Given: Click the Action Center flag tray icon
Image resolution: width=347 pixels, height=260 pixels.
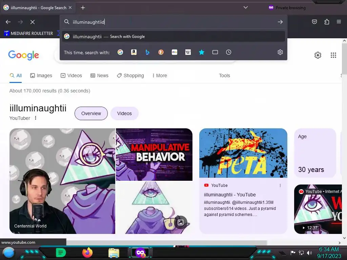Looking at the screenshot, I should pyautogui.click(x=293, y=253).
